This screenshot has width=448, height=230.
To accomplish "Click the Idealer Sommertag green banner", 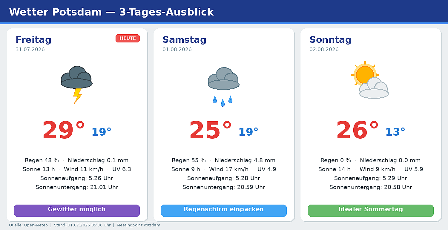I will pos(371,211).
